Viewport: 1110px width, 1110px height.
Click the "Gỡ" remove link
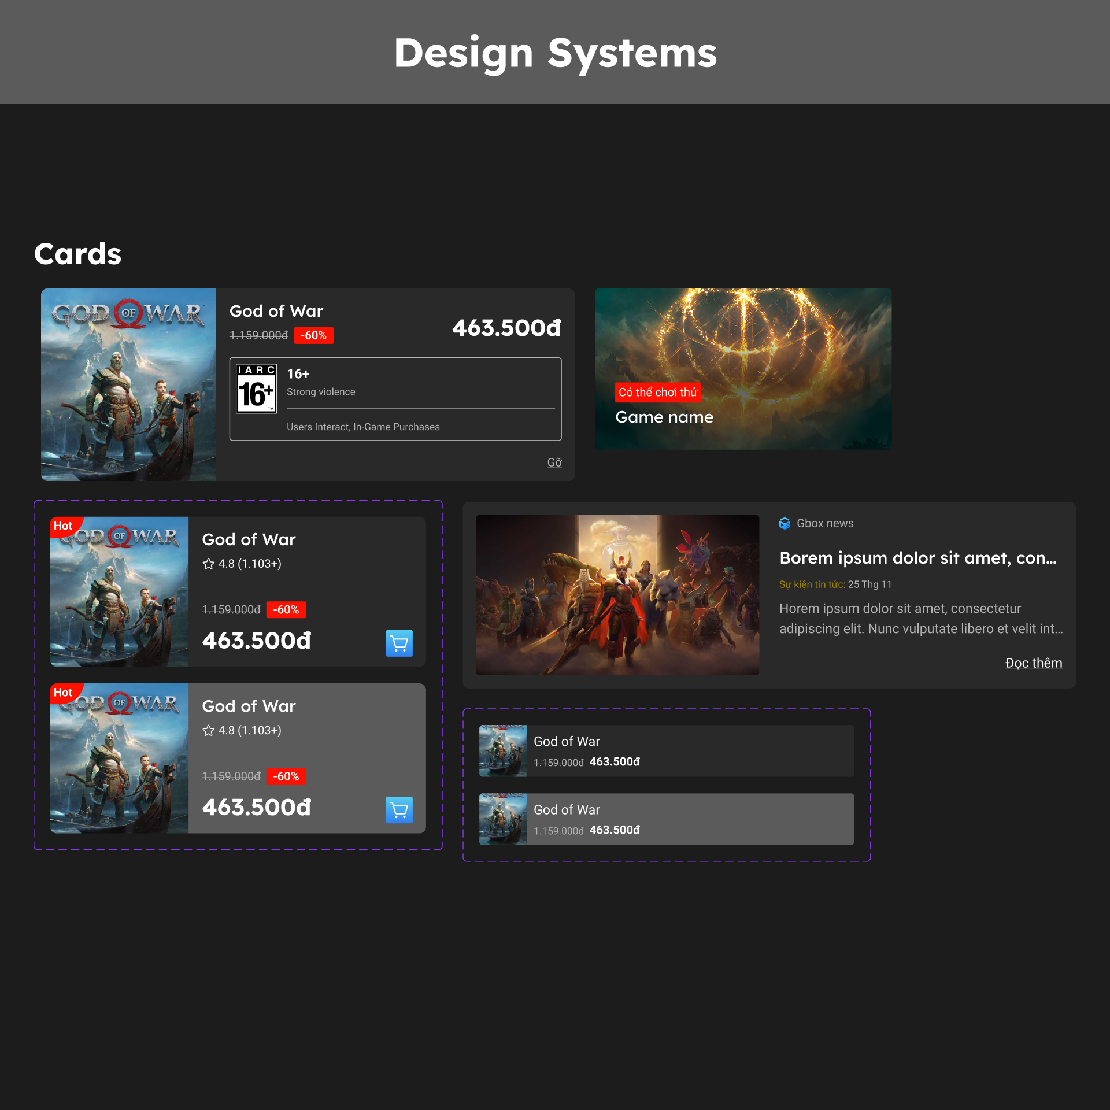(554, 462)
